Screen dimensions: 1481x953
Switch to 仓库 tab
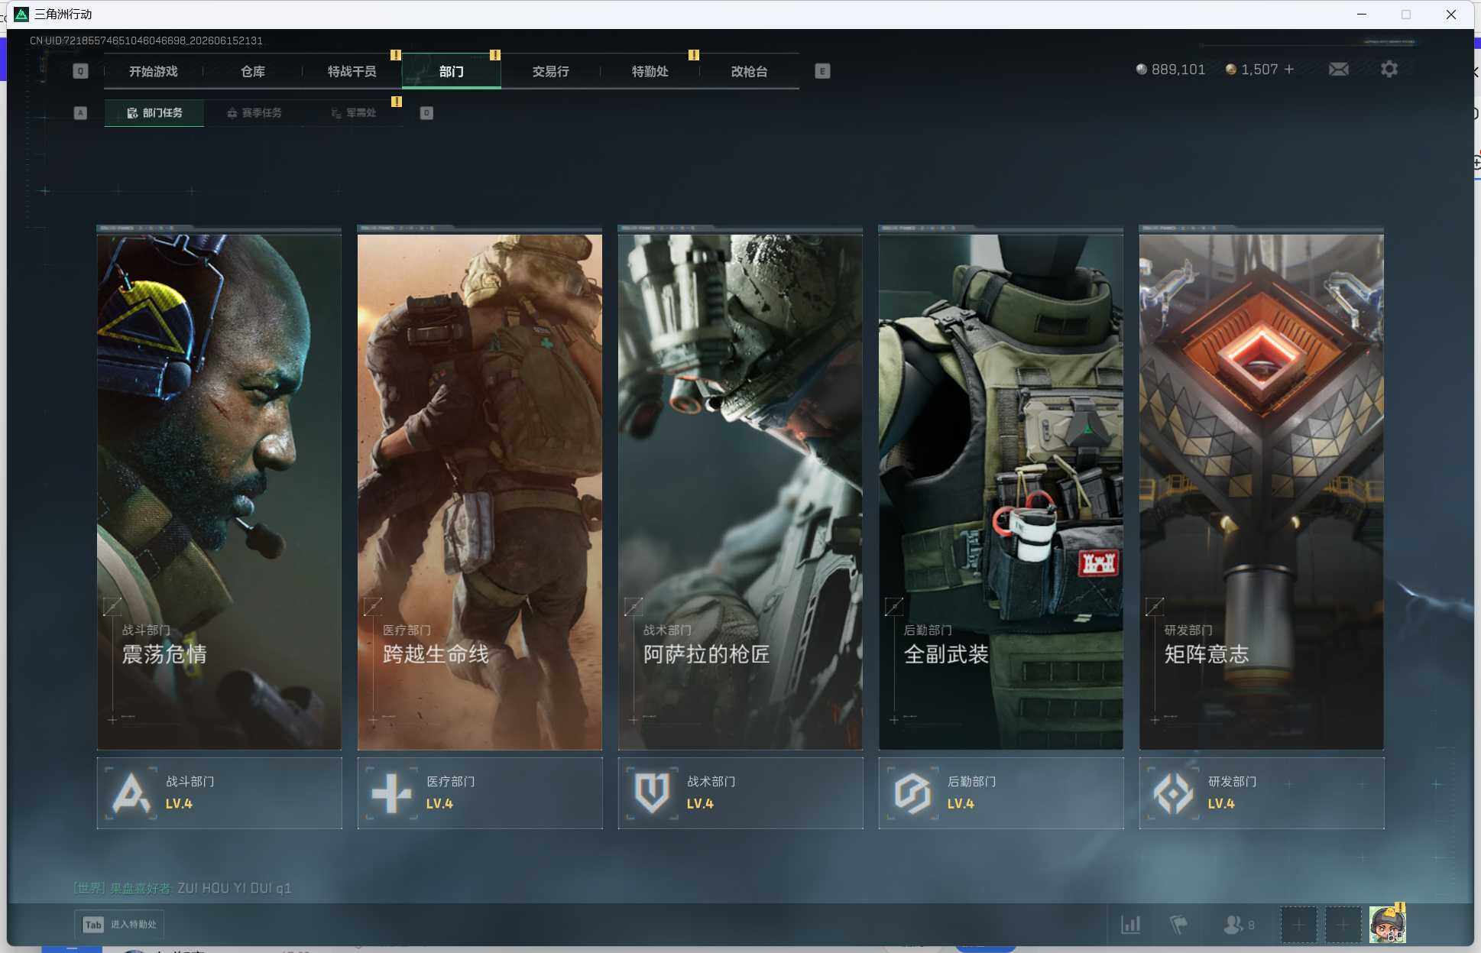coord(253,71)
